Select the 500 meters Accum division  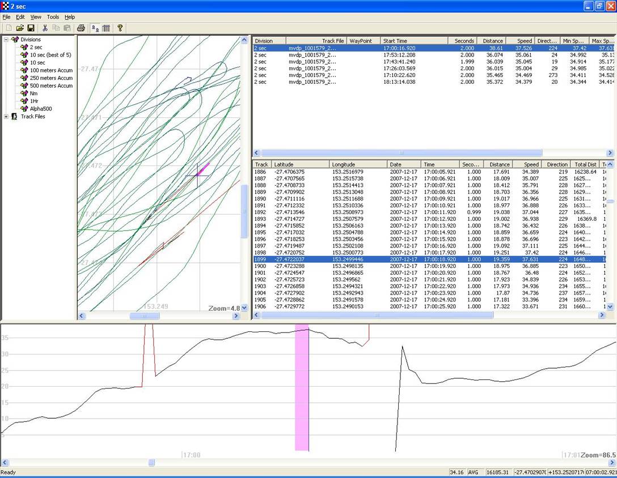pyautogui.click(x=51, y=86)
